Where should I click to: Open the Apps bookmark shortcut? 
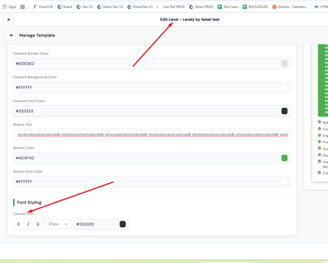coord(9,7)
